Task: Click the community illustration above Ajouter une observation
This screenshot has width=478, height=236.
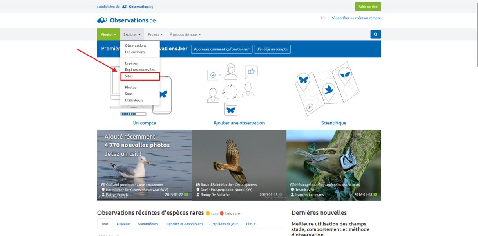Action: (x=231, y=89)
